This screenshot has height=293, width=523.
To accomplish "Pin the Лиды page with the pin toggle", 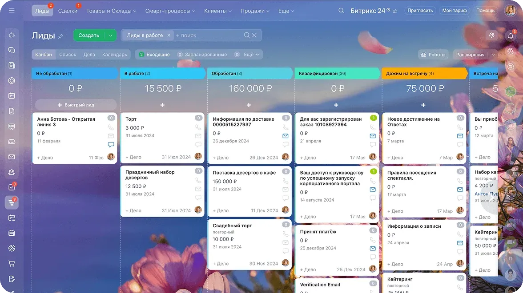I will (x=60, y=36).
